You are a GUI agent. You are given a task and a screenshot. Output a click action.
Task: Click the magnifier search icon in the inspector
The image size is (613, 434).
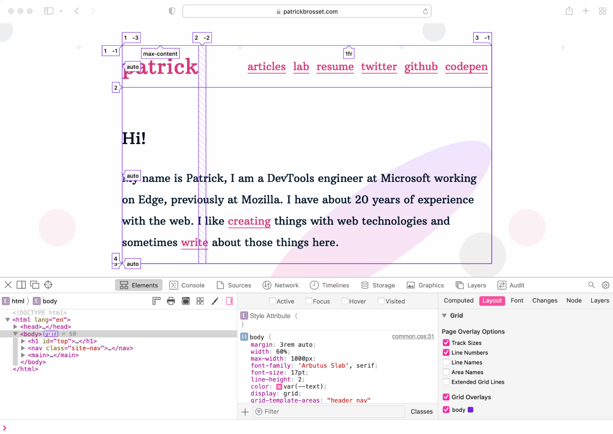point(591,285)
